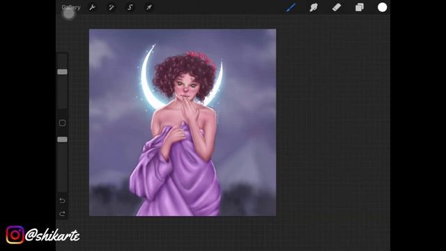Undo the last stroke
The image size is (446, 251).
click(62, 201)
